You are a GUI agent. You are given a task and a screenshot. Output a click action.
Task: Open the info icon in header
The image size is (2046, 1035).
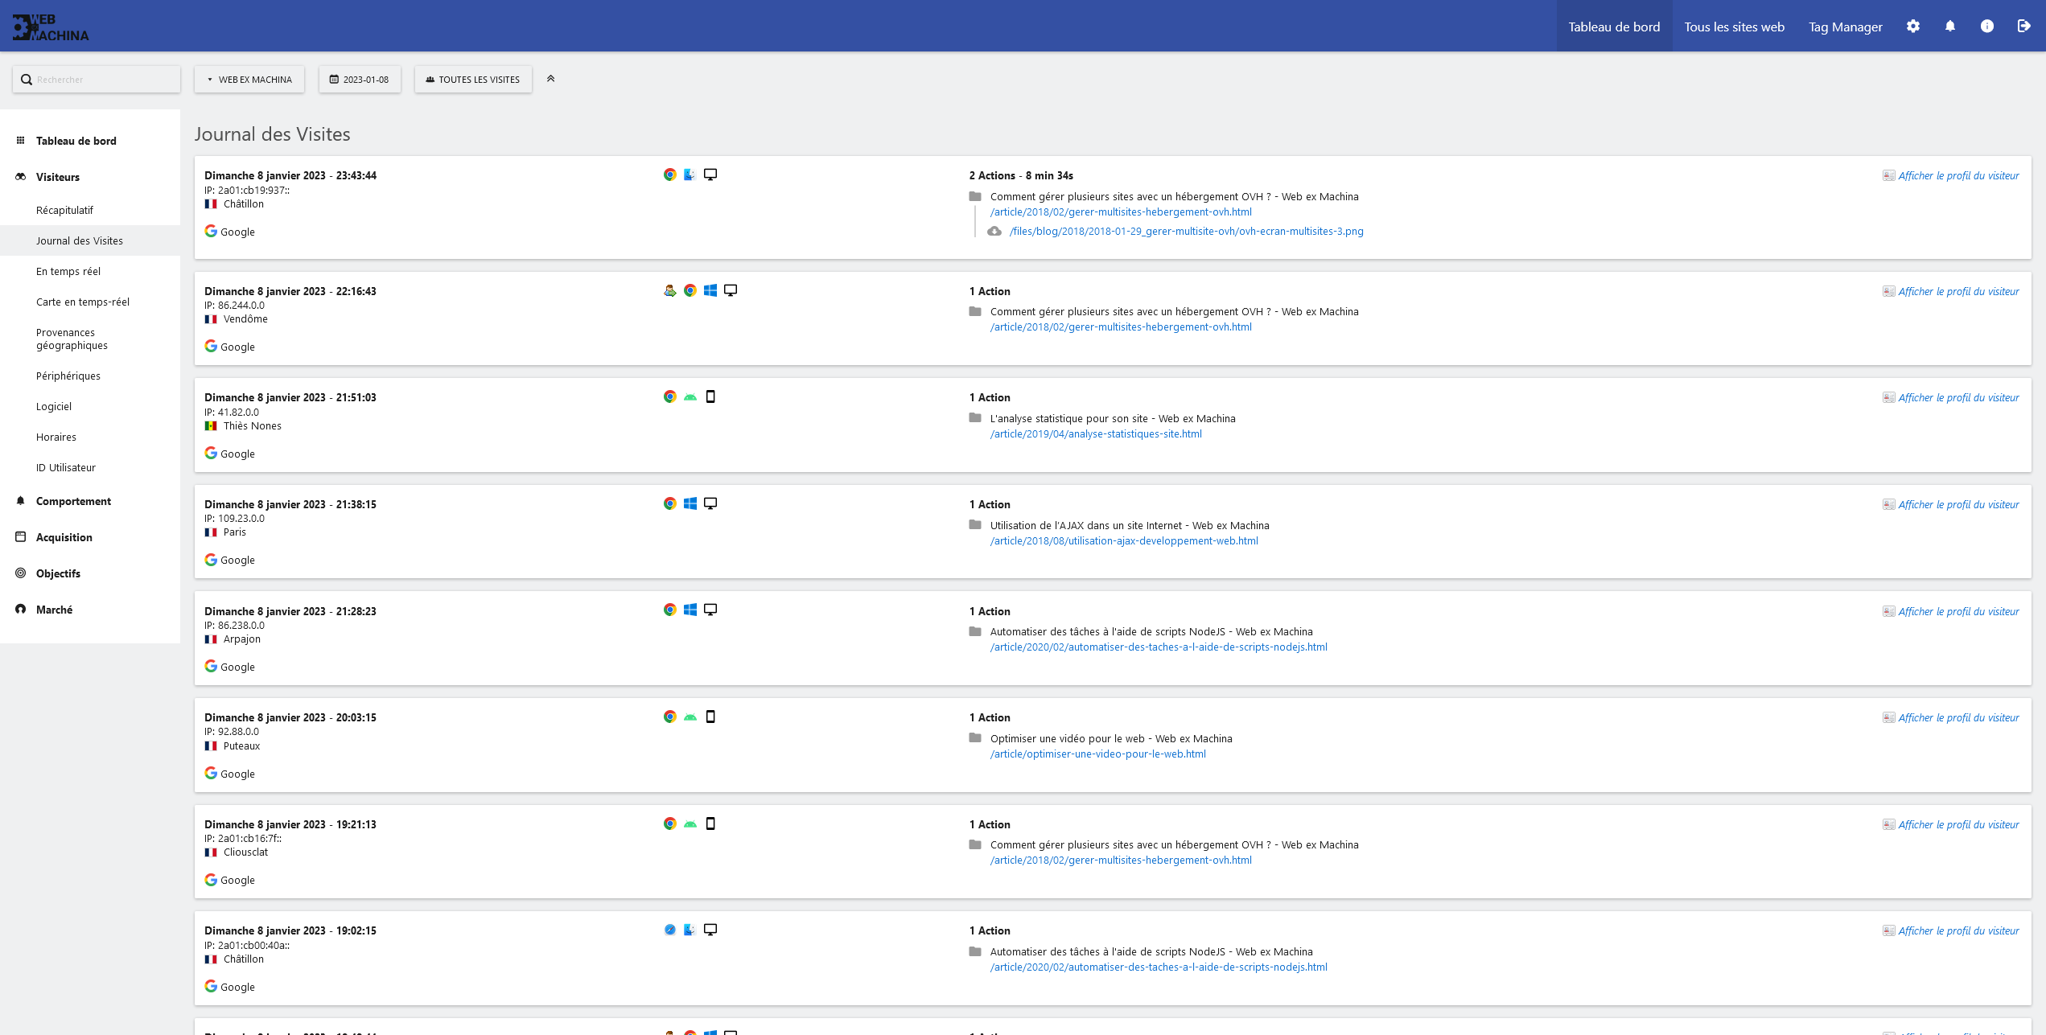(1987, 27)
